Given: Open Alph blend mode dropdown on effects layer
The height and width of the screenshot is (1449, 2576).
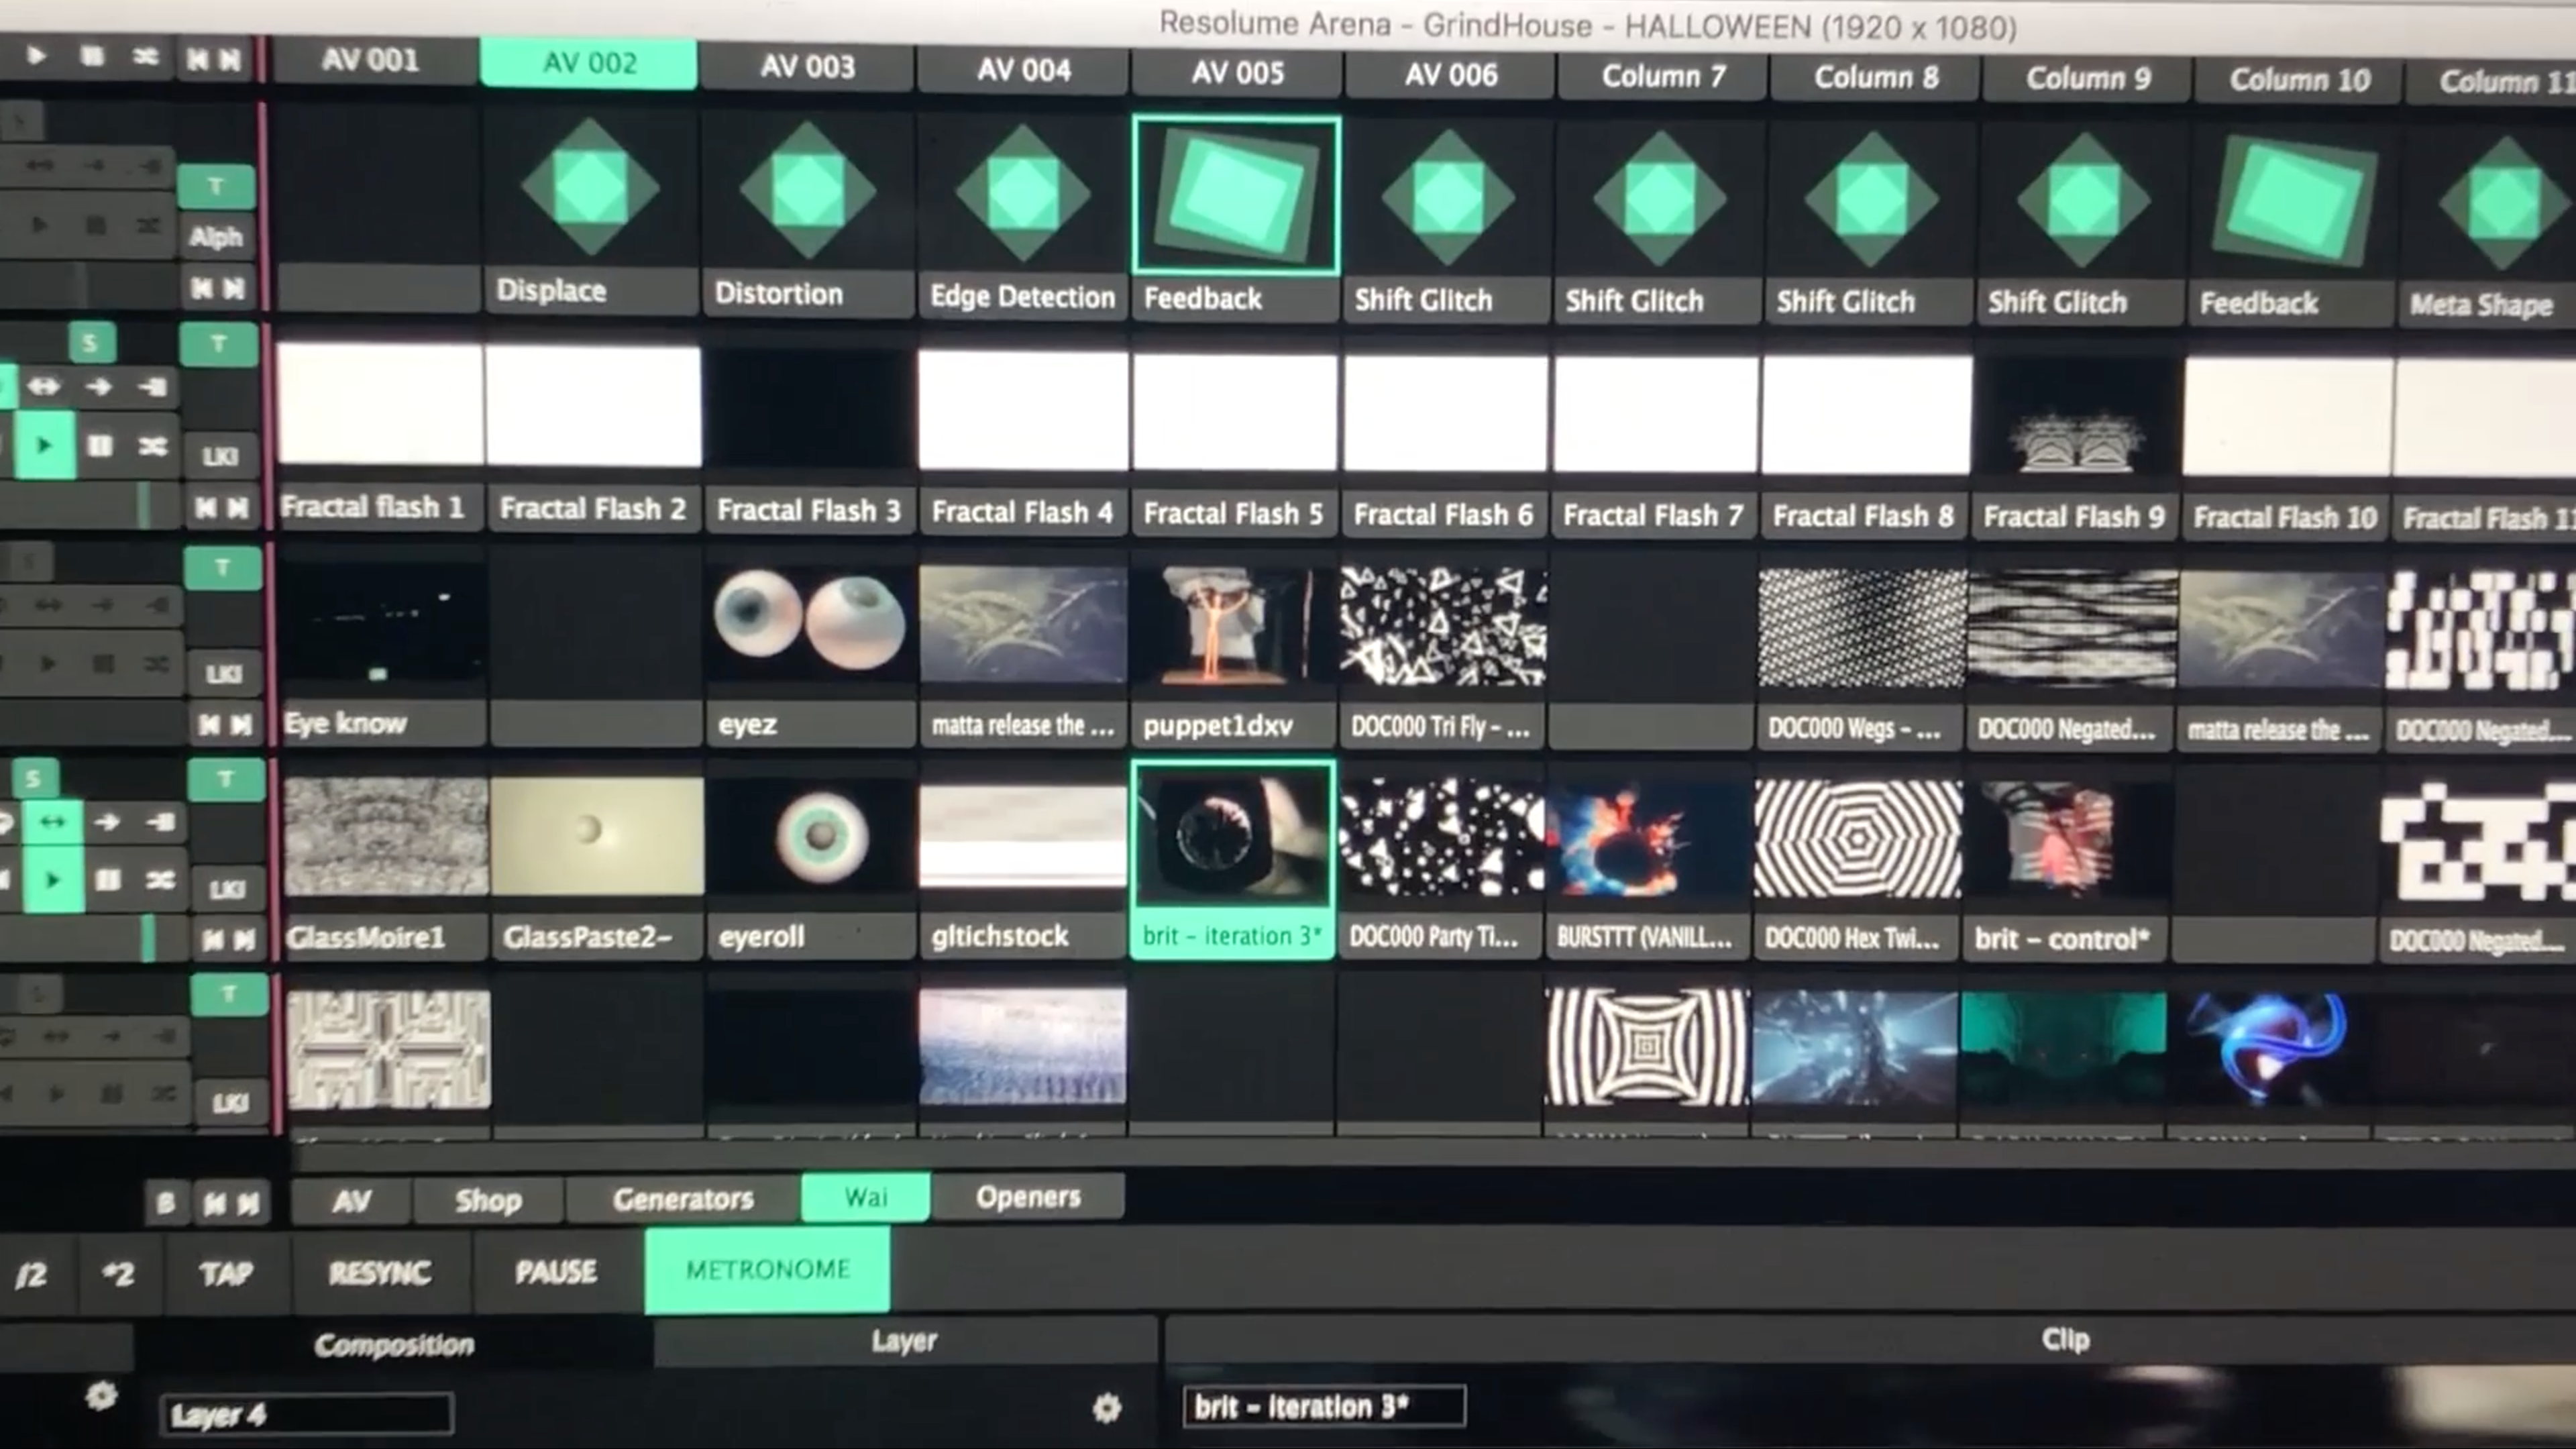Looking at the screenshot, I should coord(216,237).
